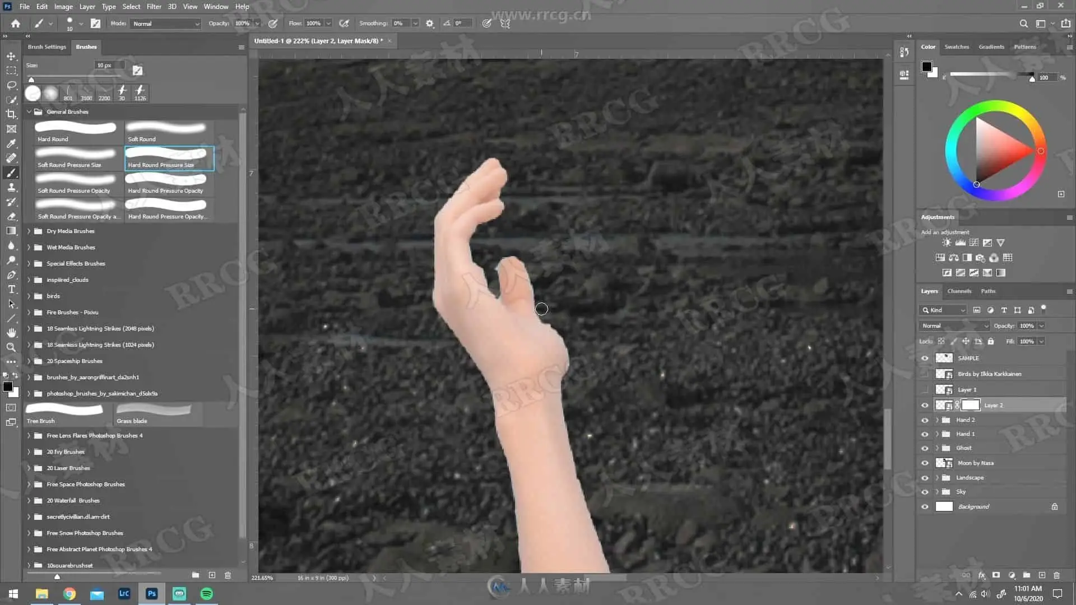The image size is (1076, 605).
Task: Expand the Landscape layer group
Action: coord(937,478)
